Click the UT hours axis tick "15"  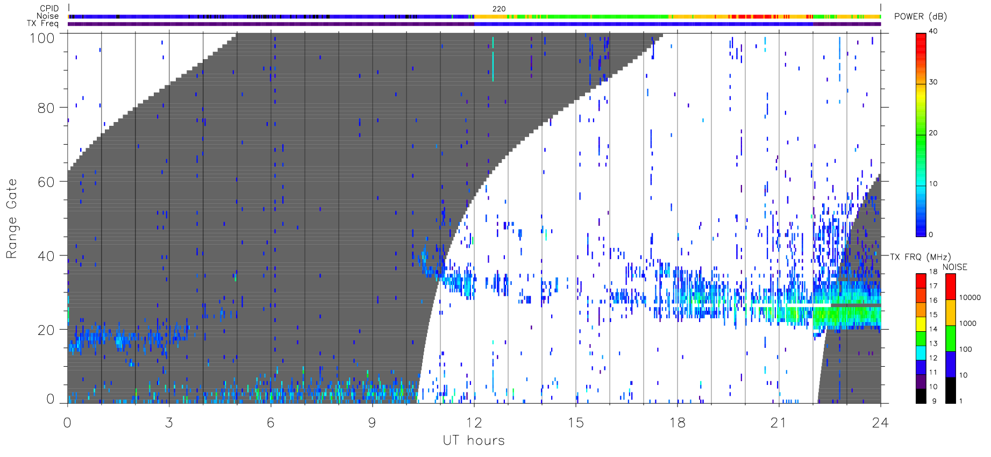pyautogui.click(x=576, y=423)
